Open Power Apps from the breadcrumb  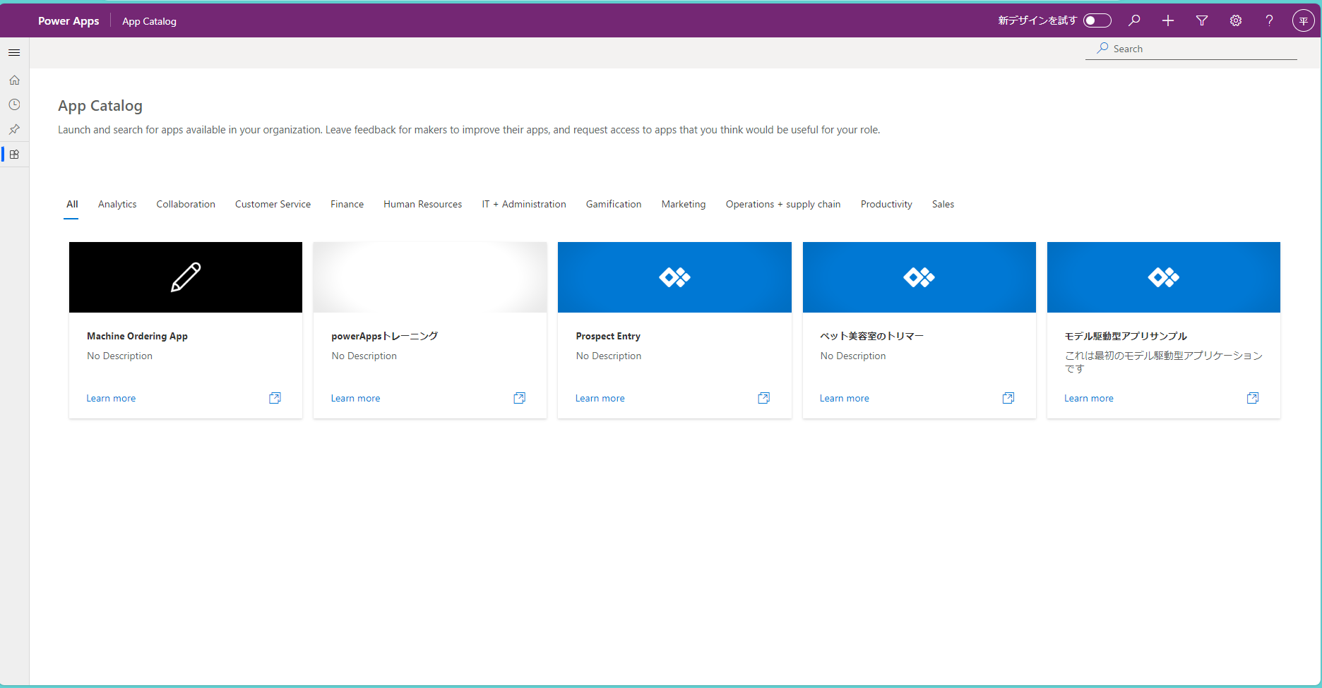68,20
